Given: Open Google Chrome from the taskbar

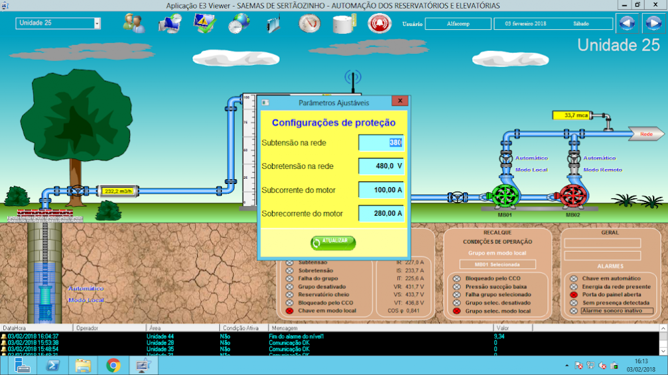Looking at the screenshot, I should (114, 365).
